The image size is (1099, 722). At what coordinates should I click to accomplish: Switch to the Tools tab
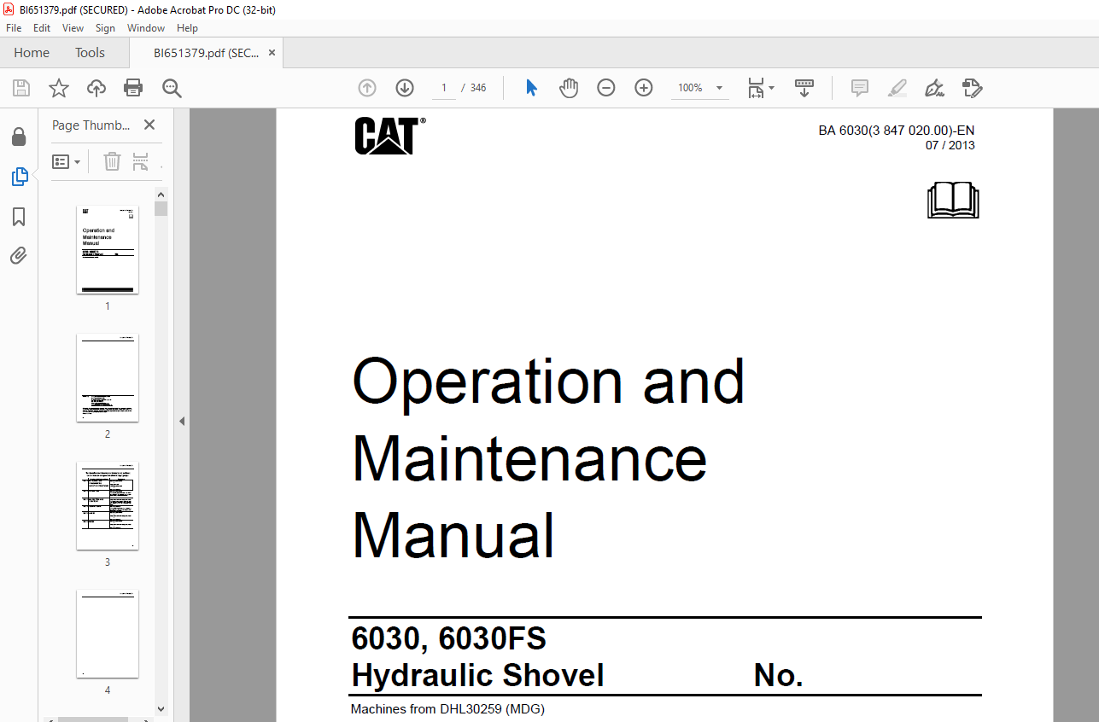[90, 53]
